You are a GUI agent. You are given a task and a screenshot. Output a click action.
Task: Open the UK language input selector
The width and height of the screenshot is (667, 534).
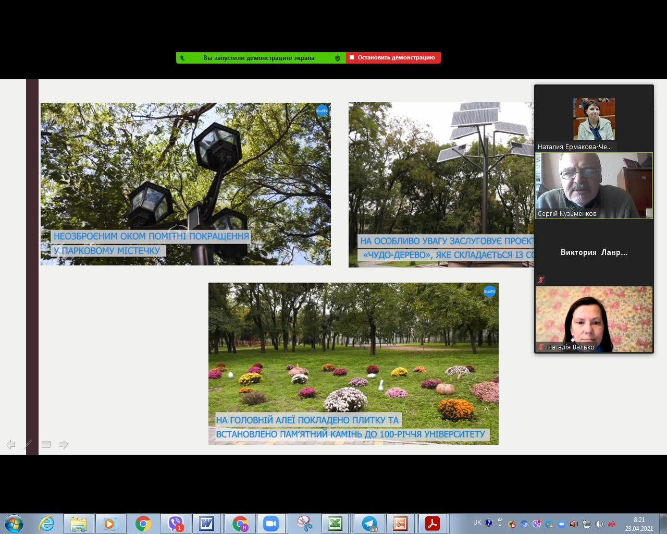[x=477, y=523]
